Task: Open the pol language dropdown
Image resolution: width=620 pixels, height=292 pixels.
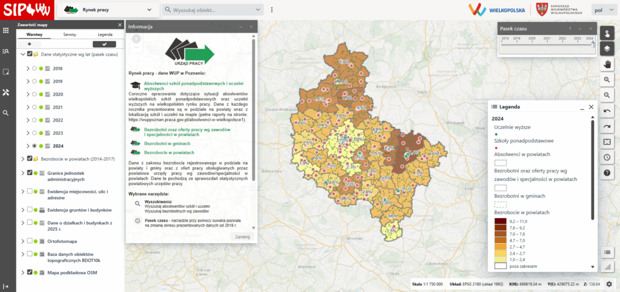Action: [604, 10]
